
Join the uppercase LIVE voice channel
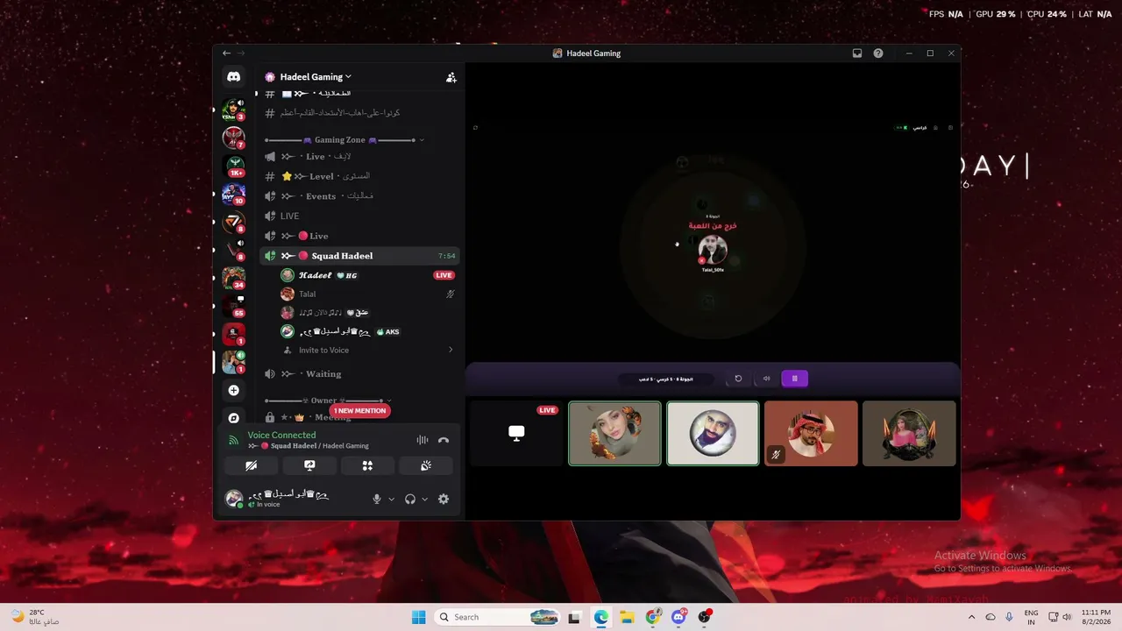(360, 216)
